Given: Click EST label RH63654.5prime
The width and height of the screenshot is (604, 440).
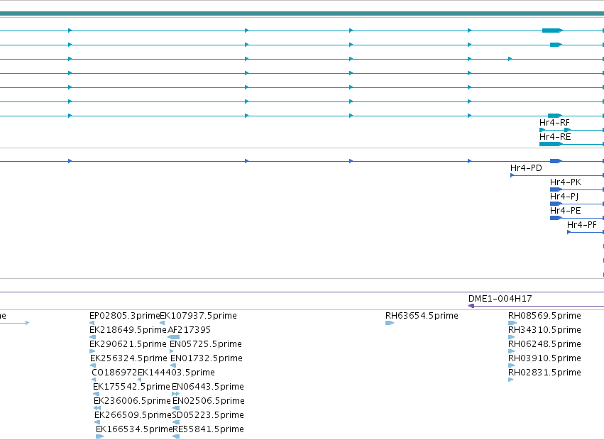Looking at the screenshot, I should tap(422, 316).
